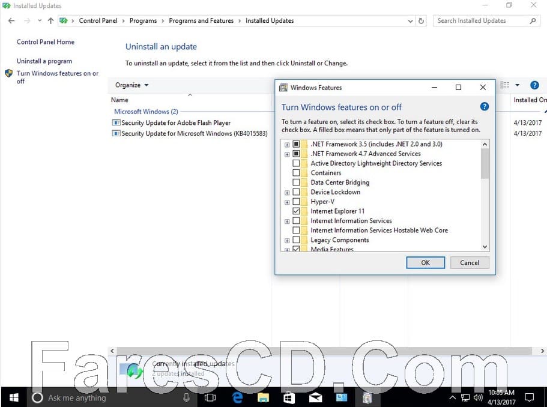Toggle .NET Framework 4.7 Advanced Services checkbox
Screen dimensions: 547x407
click(296, 154)
